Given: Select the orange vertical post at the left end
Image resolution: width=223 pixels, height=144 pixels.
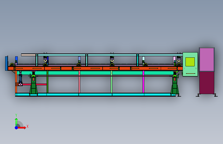Looking at the screenshot, I should point(16,82).
